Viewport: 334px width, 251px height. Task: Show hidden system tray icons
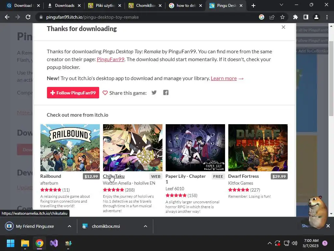coord(269,243)
